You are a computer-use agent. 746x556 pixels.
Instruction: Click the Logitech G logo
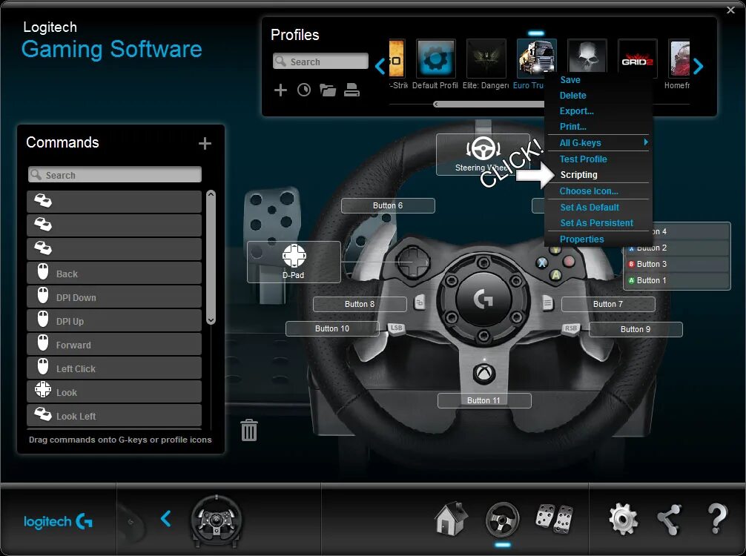pyautogui.click(x=58, y=522)
